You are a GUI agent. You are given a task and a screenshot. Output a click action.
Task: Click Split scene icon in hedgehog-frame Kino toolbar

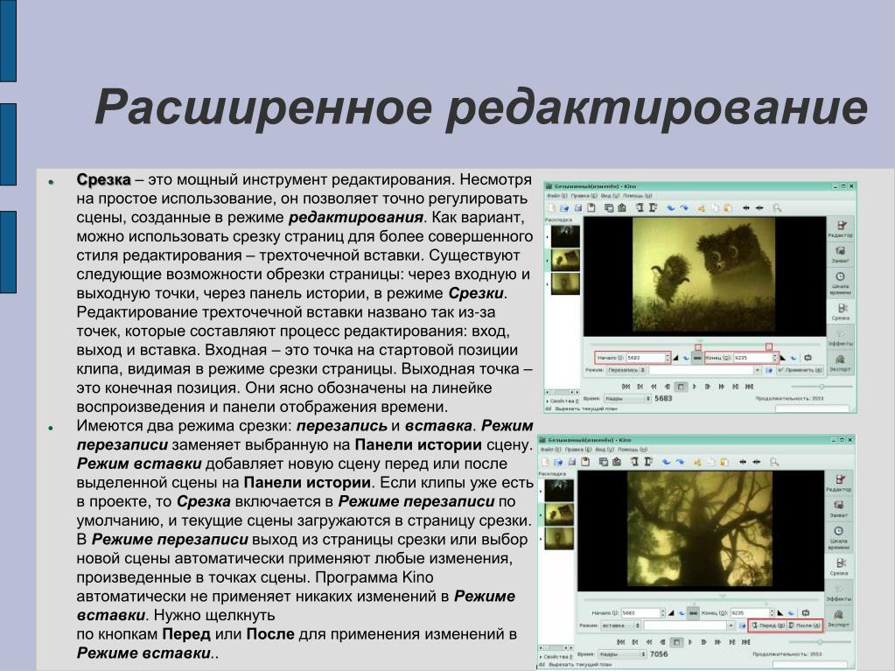coord(746,207)
